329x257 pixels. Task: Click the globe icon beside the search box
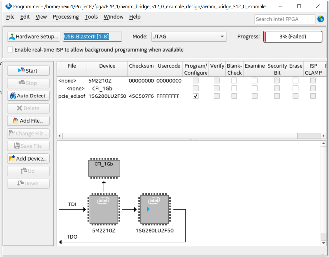coord(321,19)
